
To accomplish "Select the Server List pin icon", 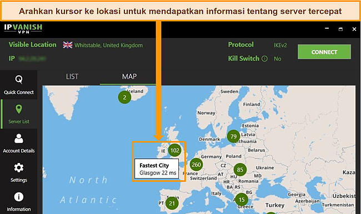I will tap(19, 109).
